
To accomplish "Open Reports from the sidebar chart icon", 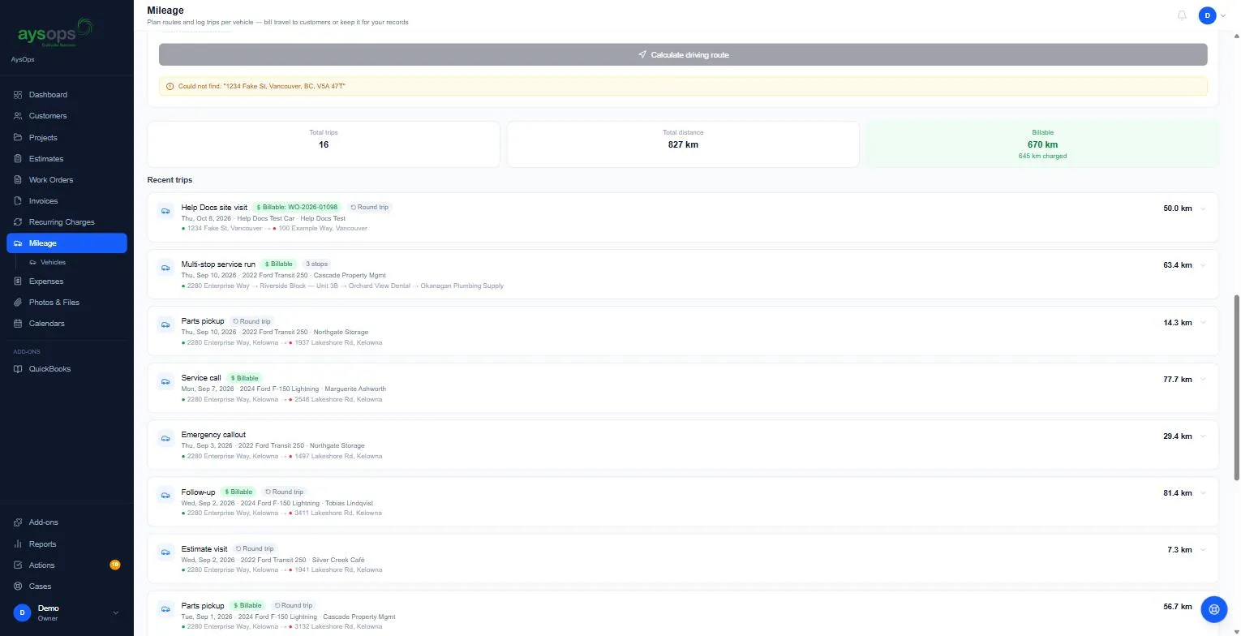I will 18,544.
